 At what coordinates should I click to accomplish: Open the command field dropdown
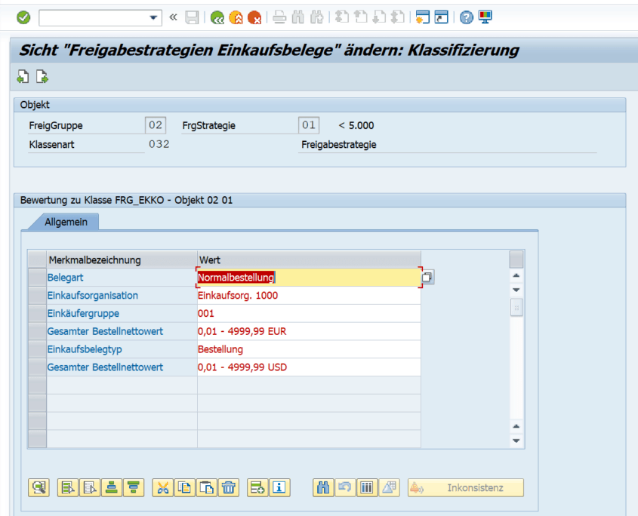coord(155,17)
